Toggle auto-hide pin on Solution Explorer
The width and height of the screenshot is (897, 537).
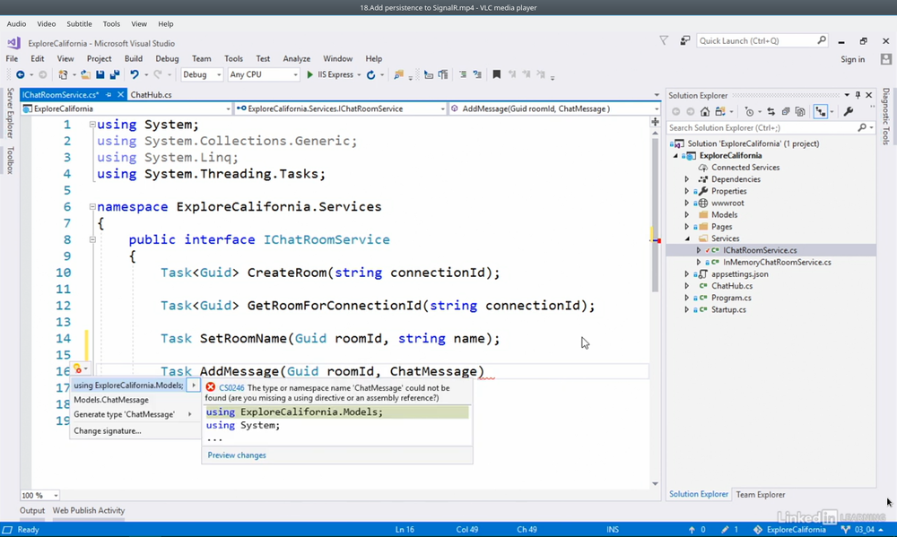[x=858, y=95]
